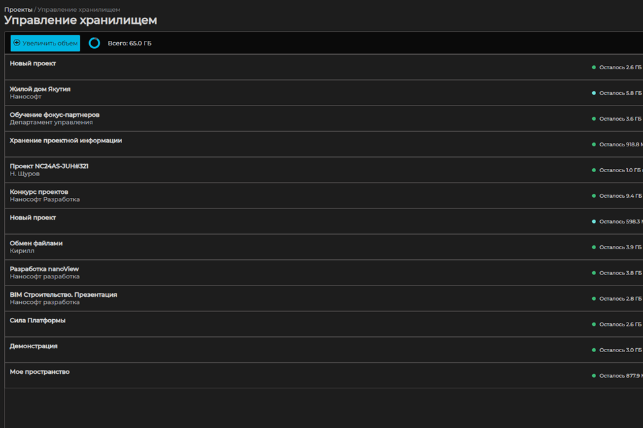Click status dot for Хранение проектной информации
This screenshot has height=428, width=643.
tap(594, 144)
